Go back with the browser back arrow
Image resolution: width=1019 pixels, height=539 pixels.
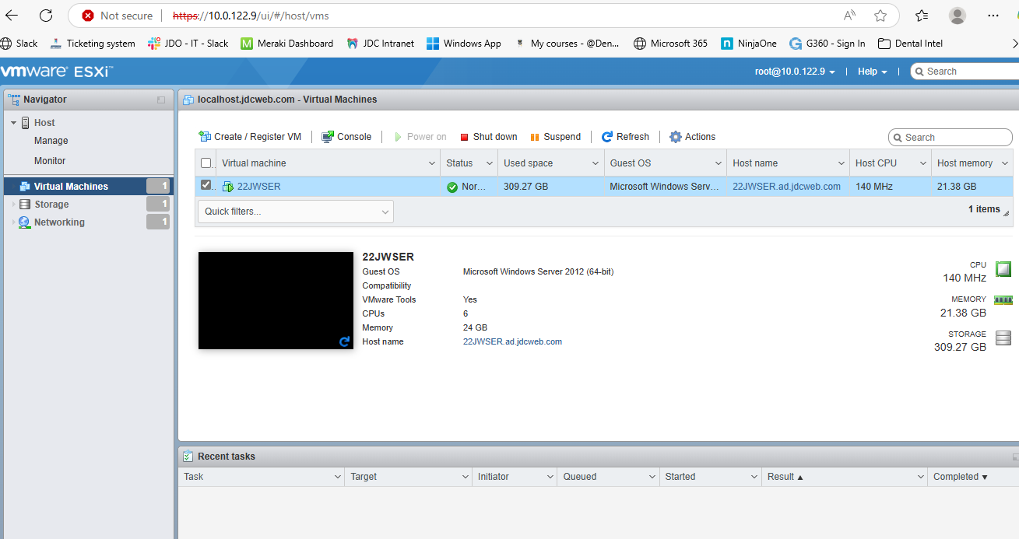12,16
